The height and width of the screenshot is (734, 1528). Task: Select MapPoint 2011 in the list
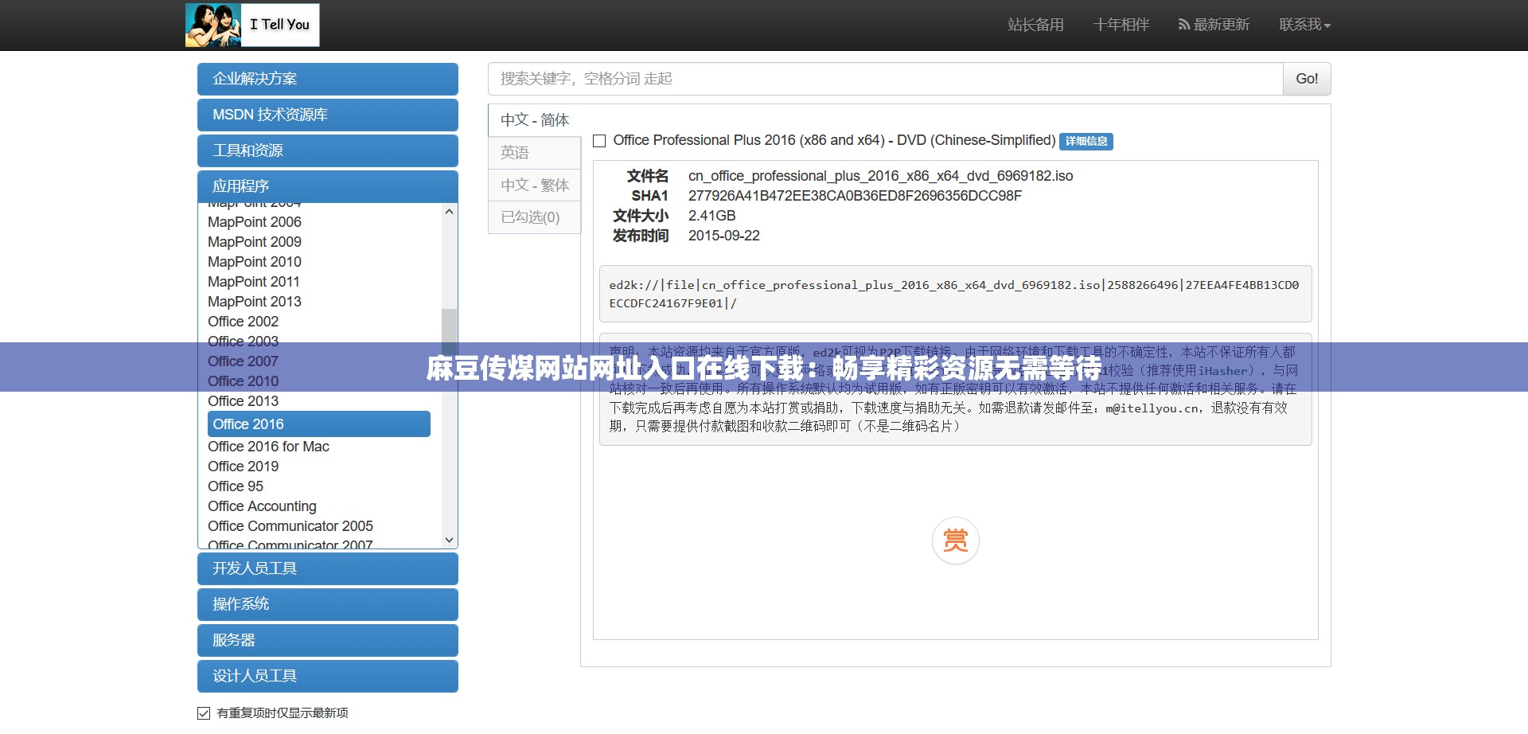254,282
